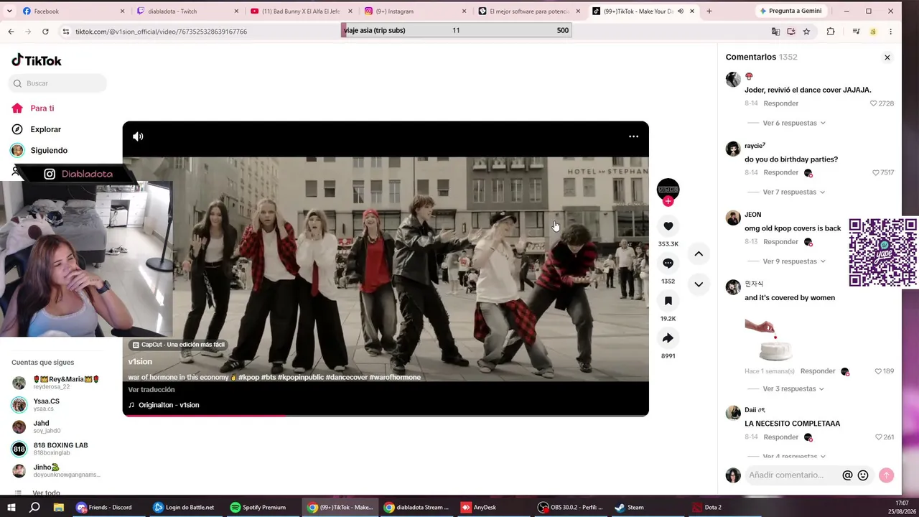Viewport: 919px width, 517px height.
Task: Switch to the Facebook browser tab
Action: [x=72, y=11]
